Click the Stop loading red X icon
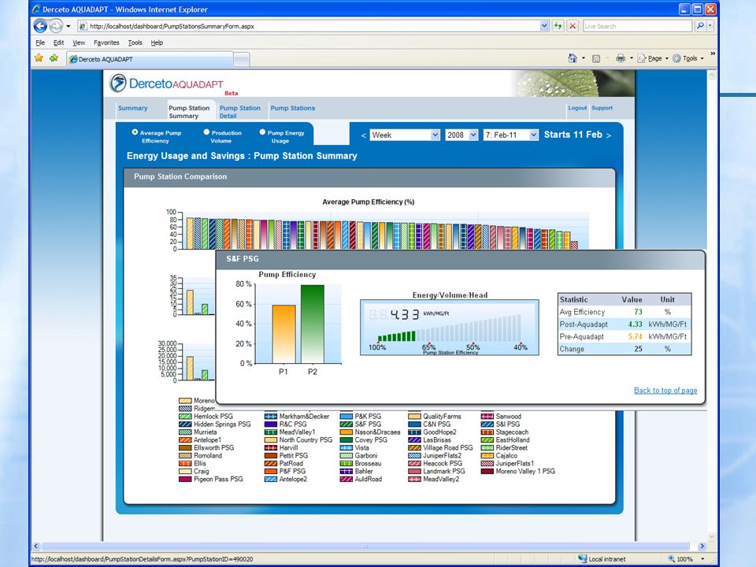The image size is (756, 567). click(x=573, y=26)
